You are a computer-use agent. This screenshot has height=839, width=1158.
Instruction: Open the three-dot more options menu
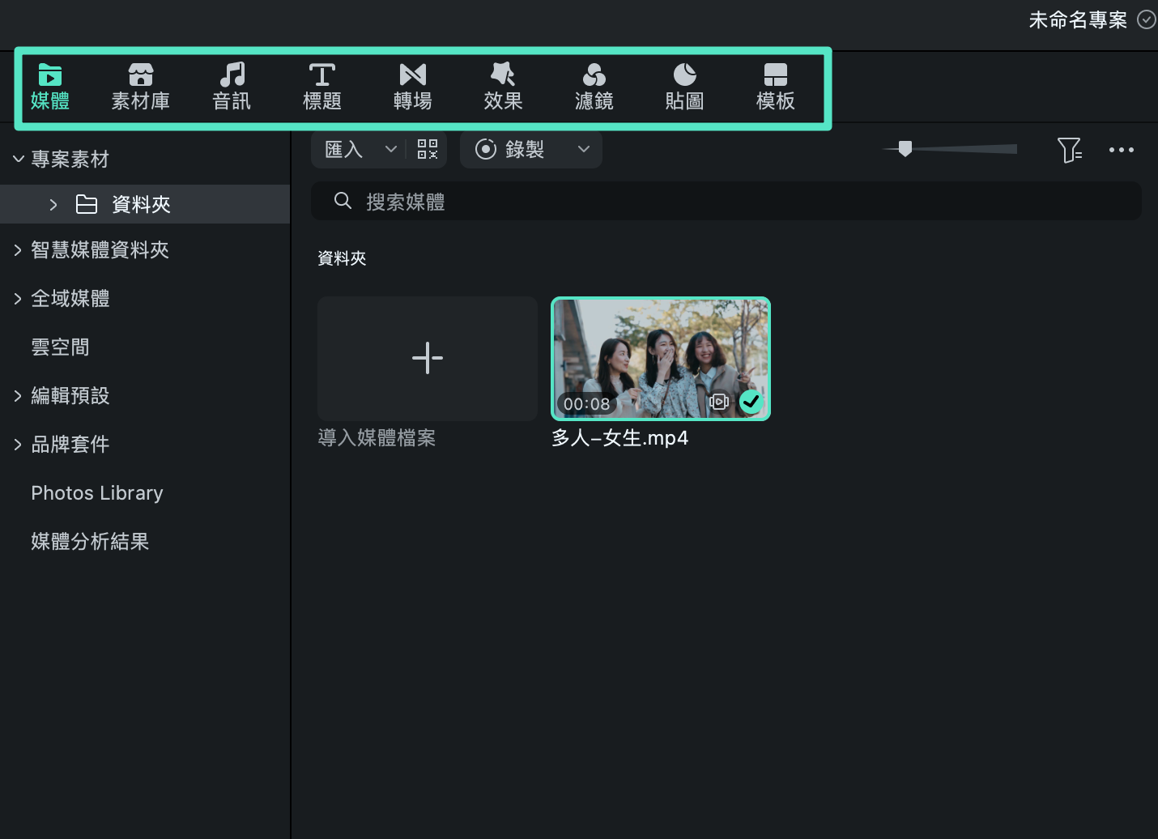tap(1122, 150)
